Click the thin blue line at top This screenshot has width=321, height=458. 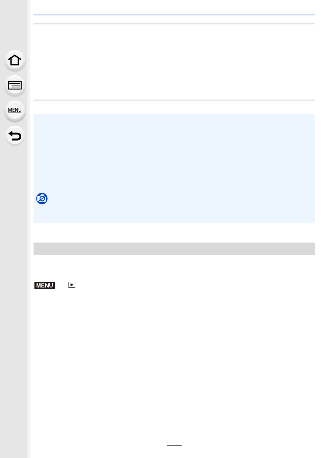tap(174, 15)
